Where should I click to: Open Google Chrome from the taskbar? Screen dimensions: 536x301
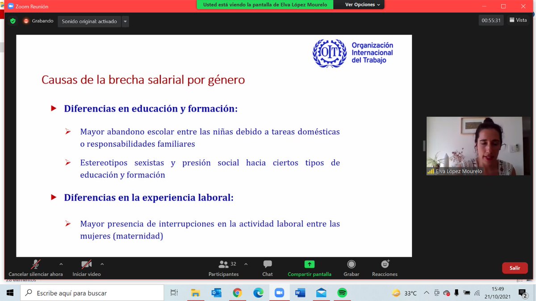pyautogui.click(x=237, y=293)
